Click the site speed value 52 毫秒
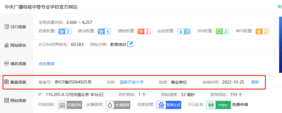282x113 pixels. pos(188,95)
